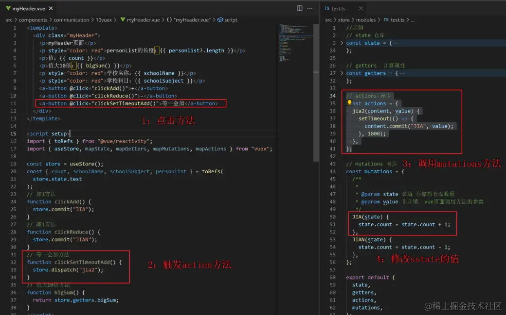Close the test.ts editor tab

[x=361, y=8]
